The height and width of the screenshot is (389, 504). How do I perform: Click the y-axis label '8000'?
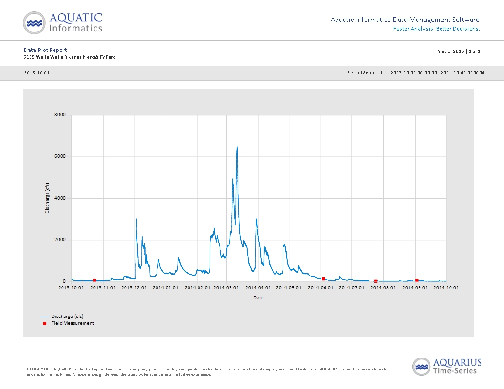tap(60, 115)
